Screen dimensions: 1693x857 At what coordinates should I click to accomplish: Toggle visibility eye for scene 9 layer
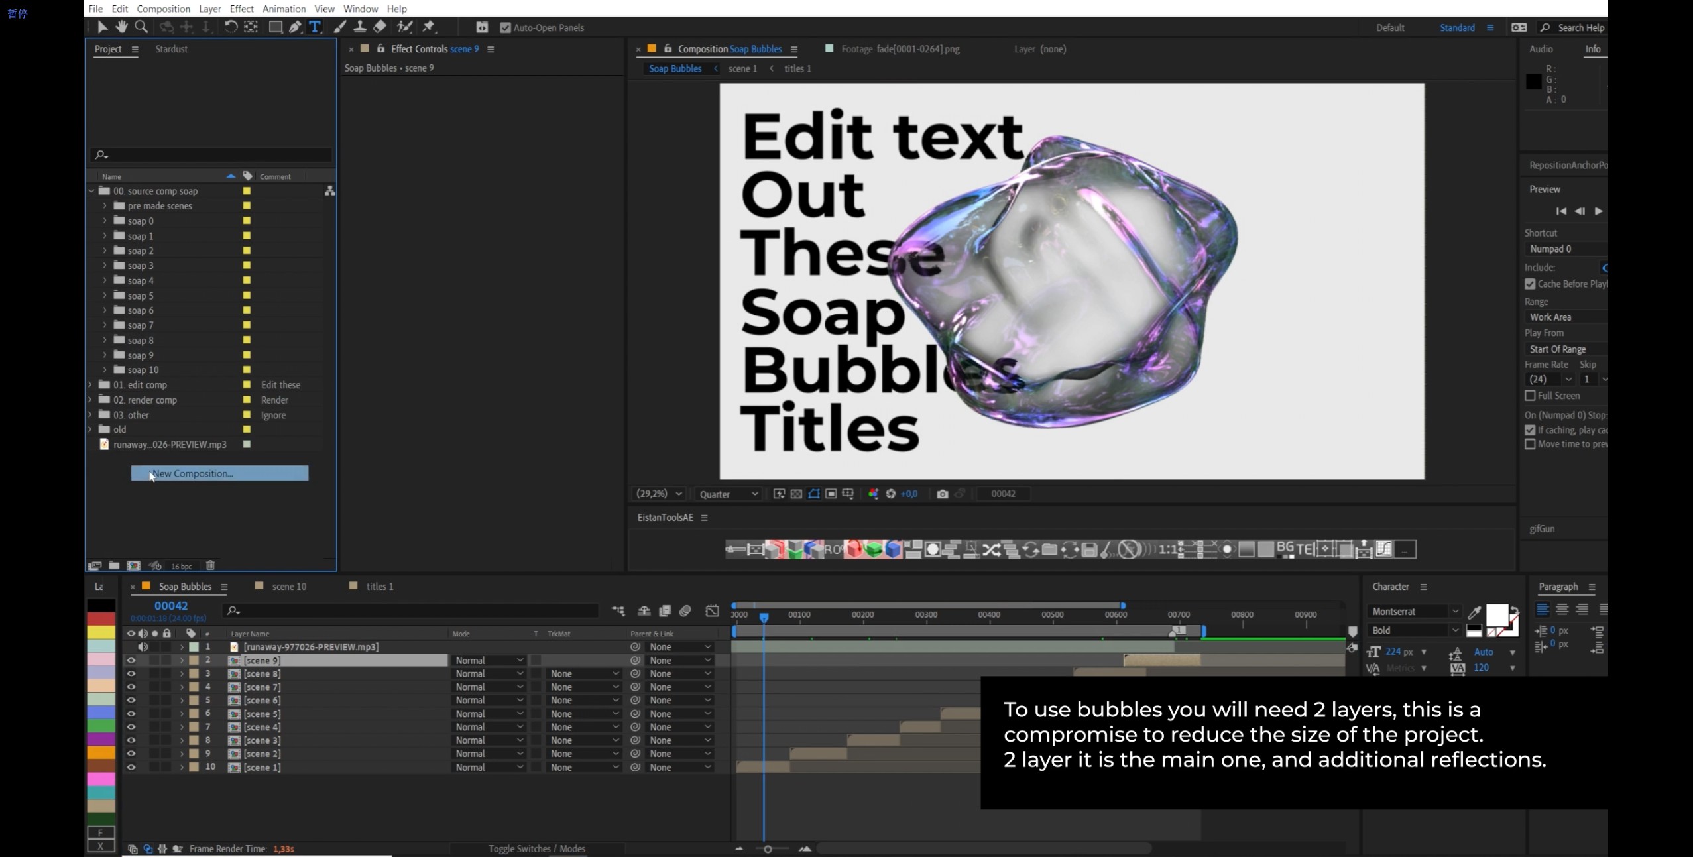[x=131, y=660]
